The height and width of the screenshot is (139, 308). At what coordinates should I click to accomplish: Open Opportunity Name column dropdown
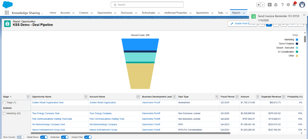86,97
